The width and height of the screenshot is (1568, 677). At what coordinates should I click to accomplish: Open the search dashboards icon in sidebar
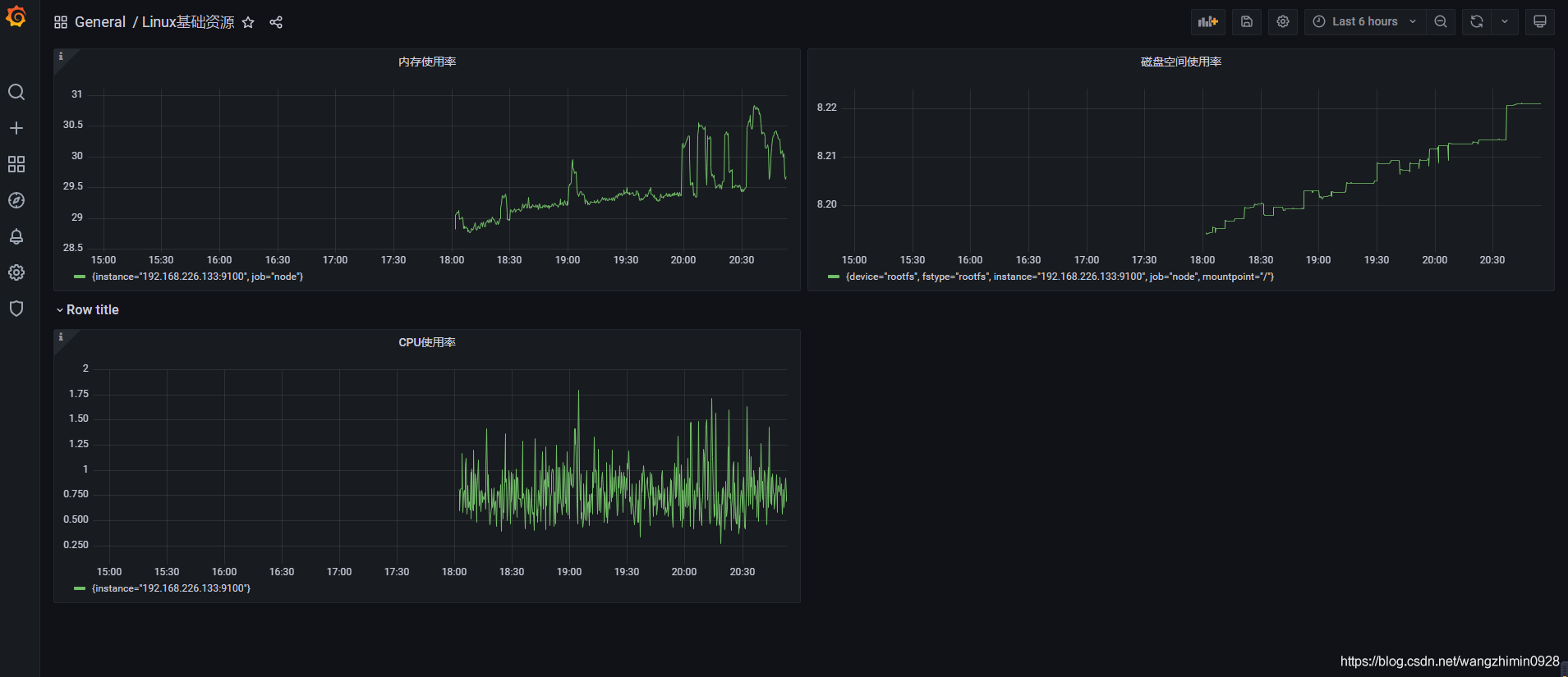coord(16,92)
